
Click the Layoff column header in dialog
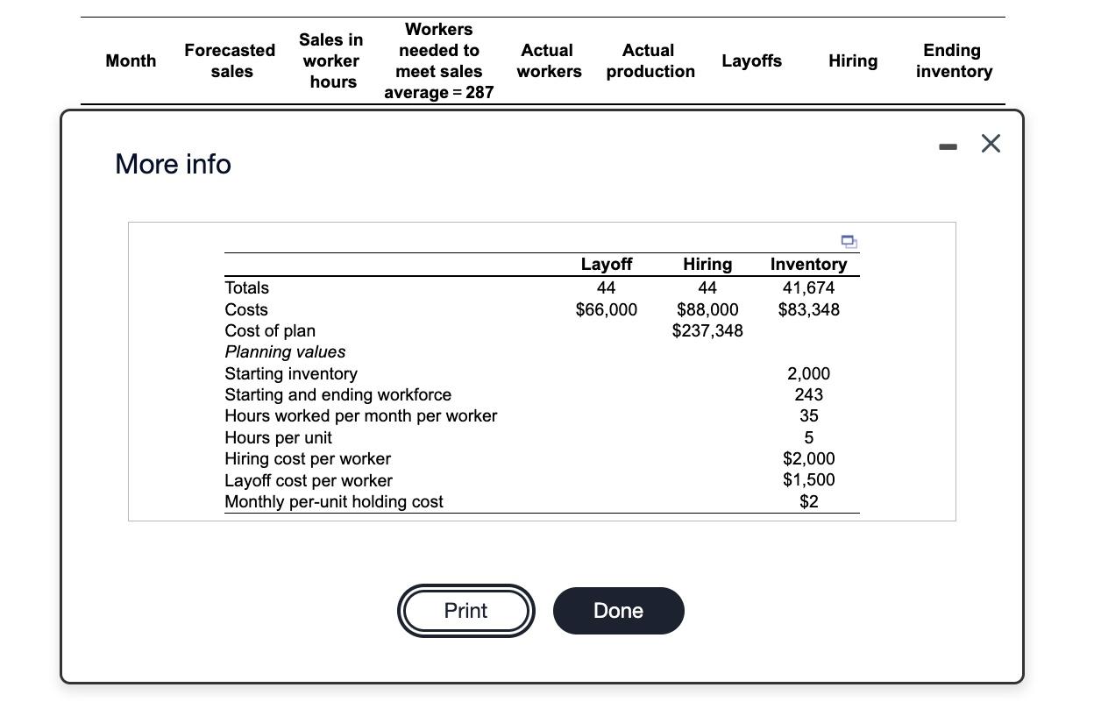607,264
